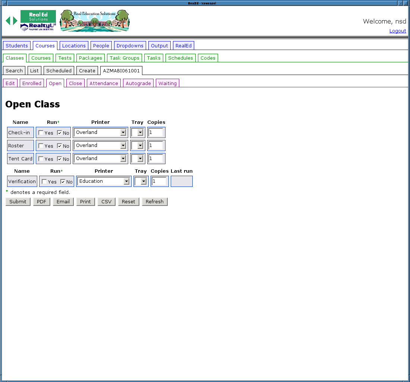
Task: Check the Yes box for Check-in
Action: pos(41,133)
